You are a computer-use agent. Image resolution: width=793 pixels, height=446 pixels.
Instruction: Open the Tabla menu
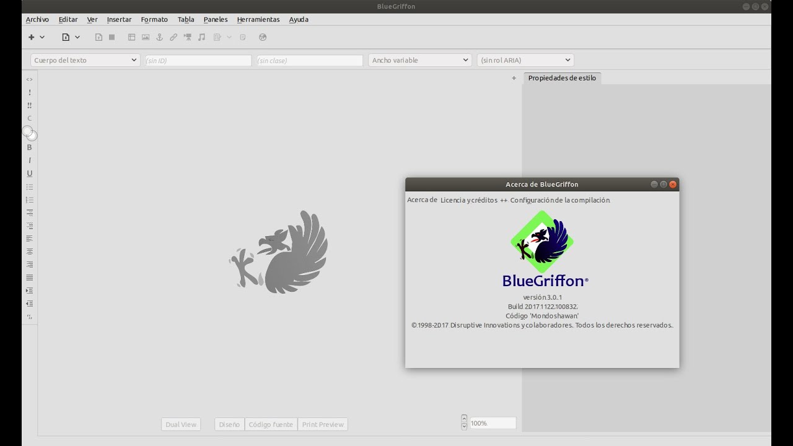[186, 19]
